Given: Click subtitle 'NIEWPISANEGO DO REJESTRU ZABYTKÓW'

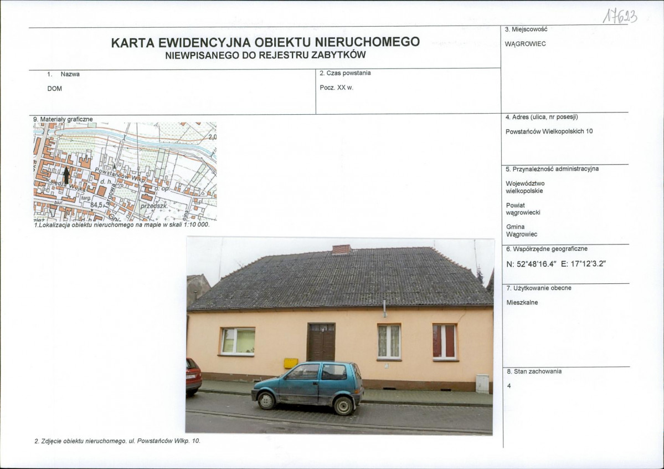Looking at the screenshot, I should (x=265, y=55).
